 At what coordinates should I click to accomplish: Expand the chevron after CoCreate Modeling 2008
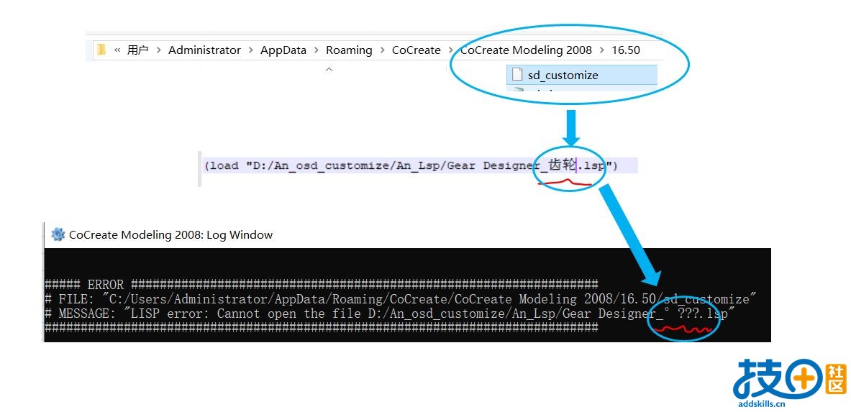pyautogui.click(x=602, y=50)
